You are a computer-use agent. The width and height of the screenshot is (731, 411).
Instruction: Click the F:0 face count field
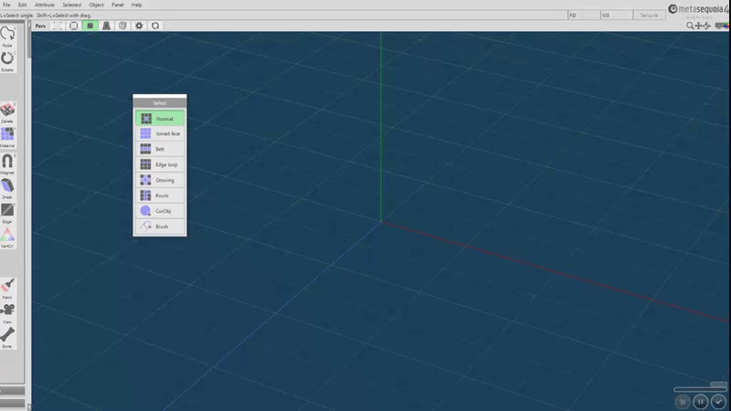(x=584, y=16)
